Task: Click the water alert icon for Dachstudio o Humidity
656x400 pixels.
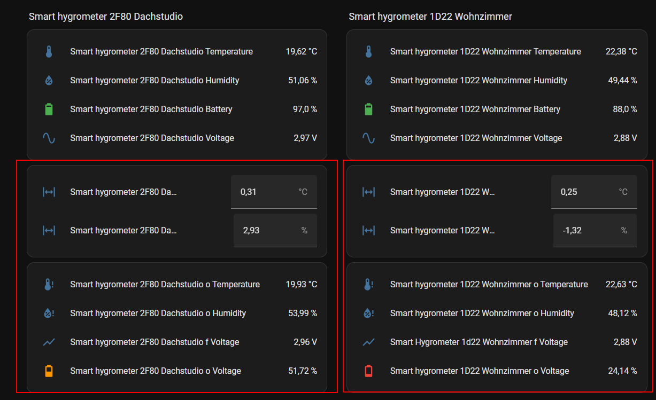Action: [x=49, y=313]
